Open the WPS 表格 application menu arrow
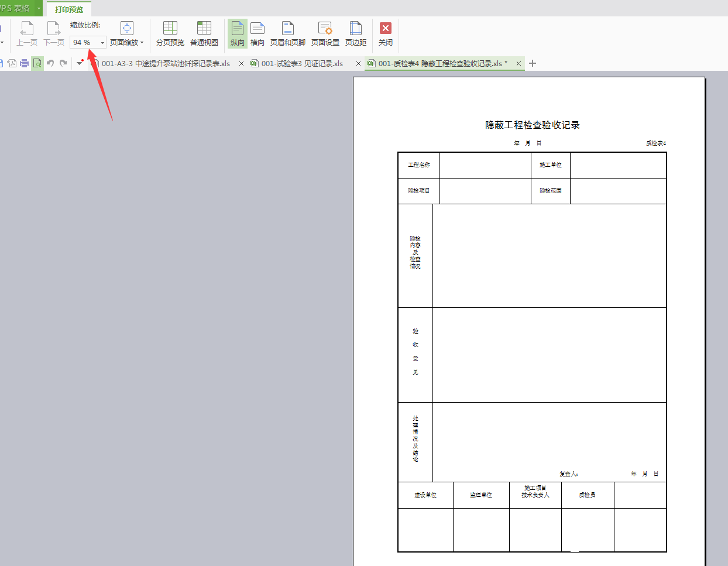Screen dimensions: 728x566 click(39, 8)
